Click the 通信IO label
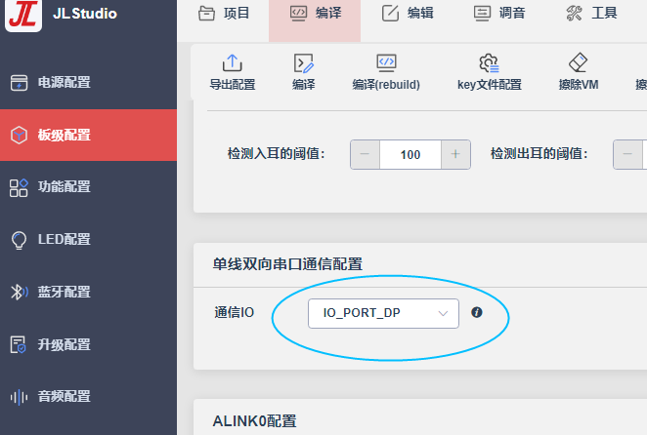 pyautogui.click(x=234, y=313)
